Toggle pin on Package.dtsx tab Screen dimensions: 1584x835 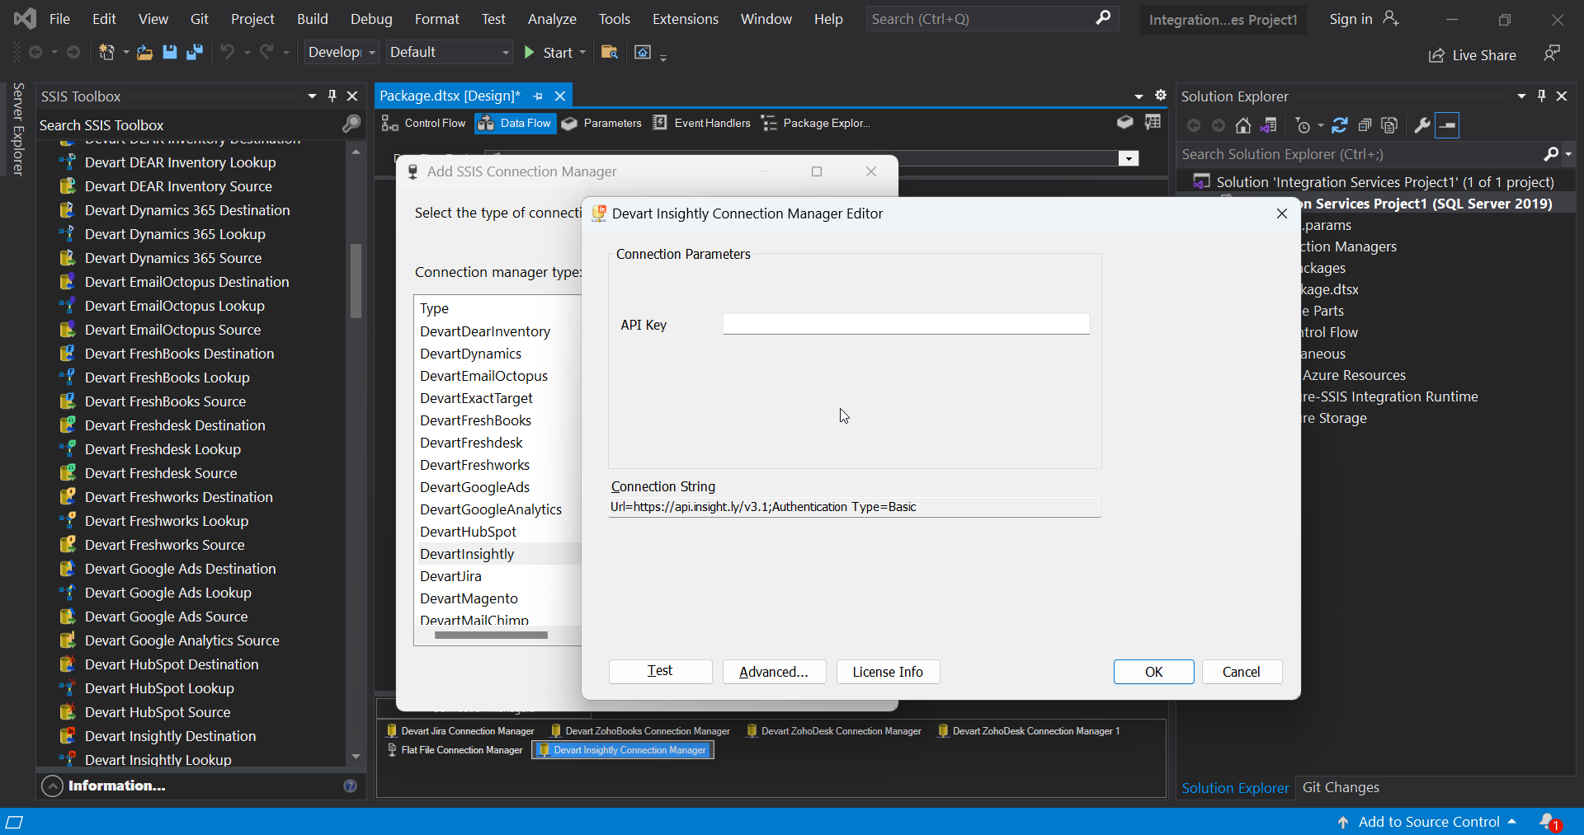[x=538, y=96]
